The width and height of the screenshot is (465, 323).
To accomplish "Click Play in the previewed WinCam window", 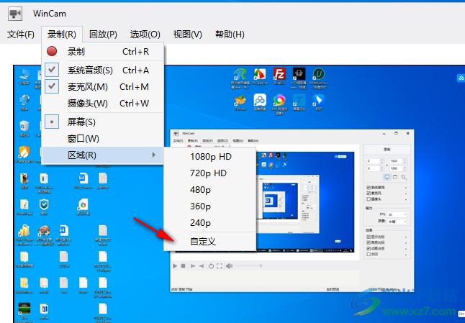I will pyautogui.click(x=175, y=266).
